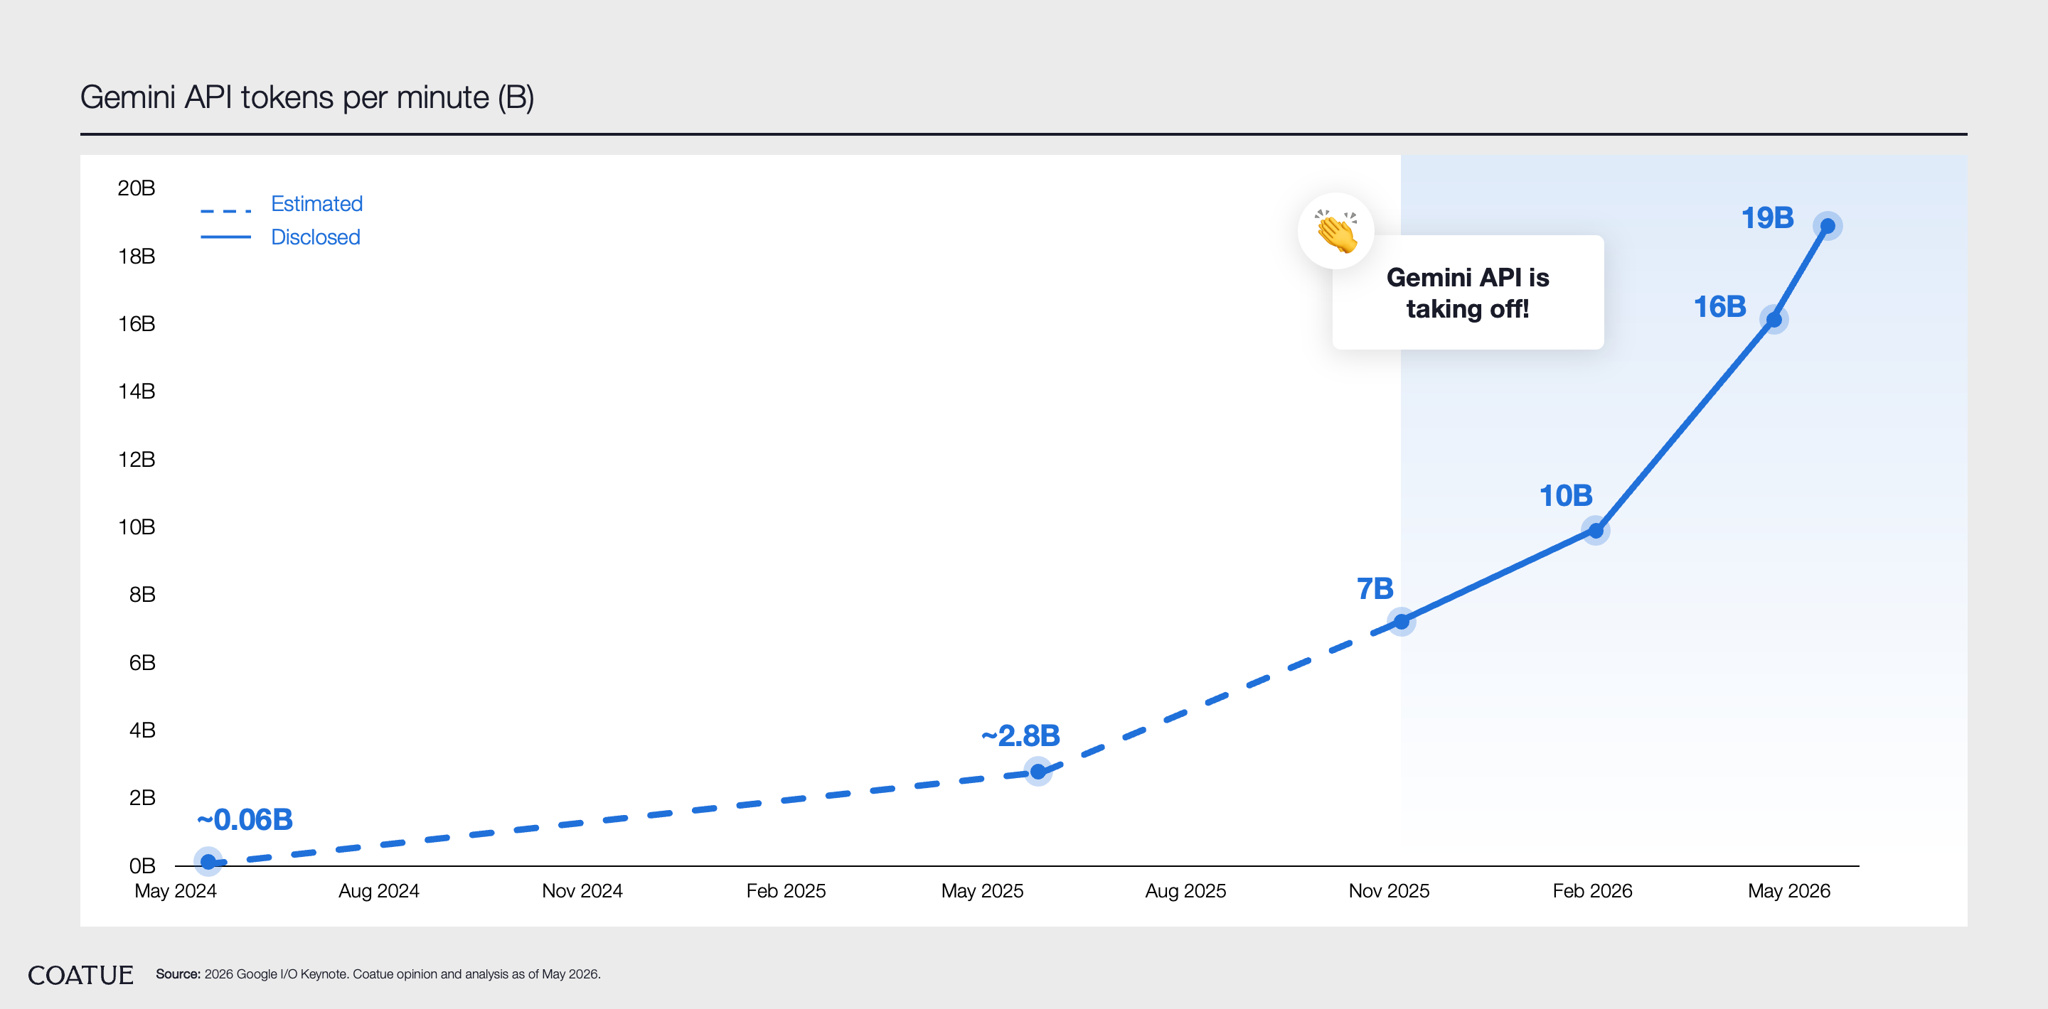The height and width of the screenshot is (1009, 2048).
Task: Click the clapping hands emoji icon
Action: coord(1335,231)
